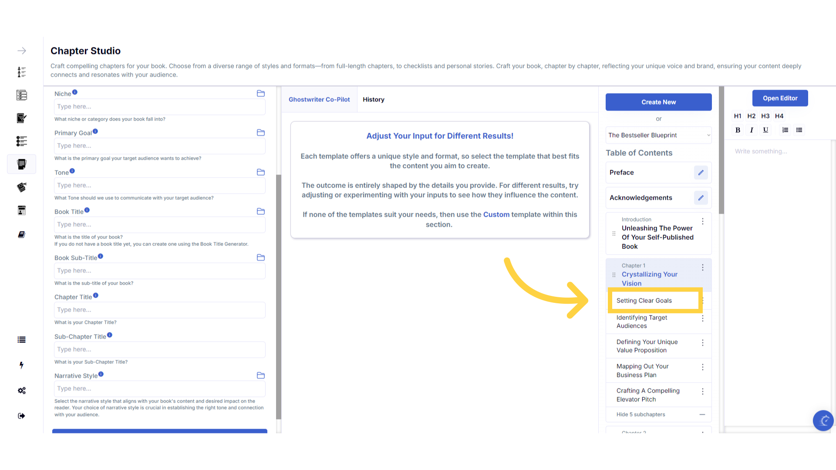Click the Open Editor button
Image resolution: width=836 pixels, height=470 pixels.
click(x=780, y=98)
